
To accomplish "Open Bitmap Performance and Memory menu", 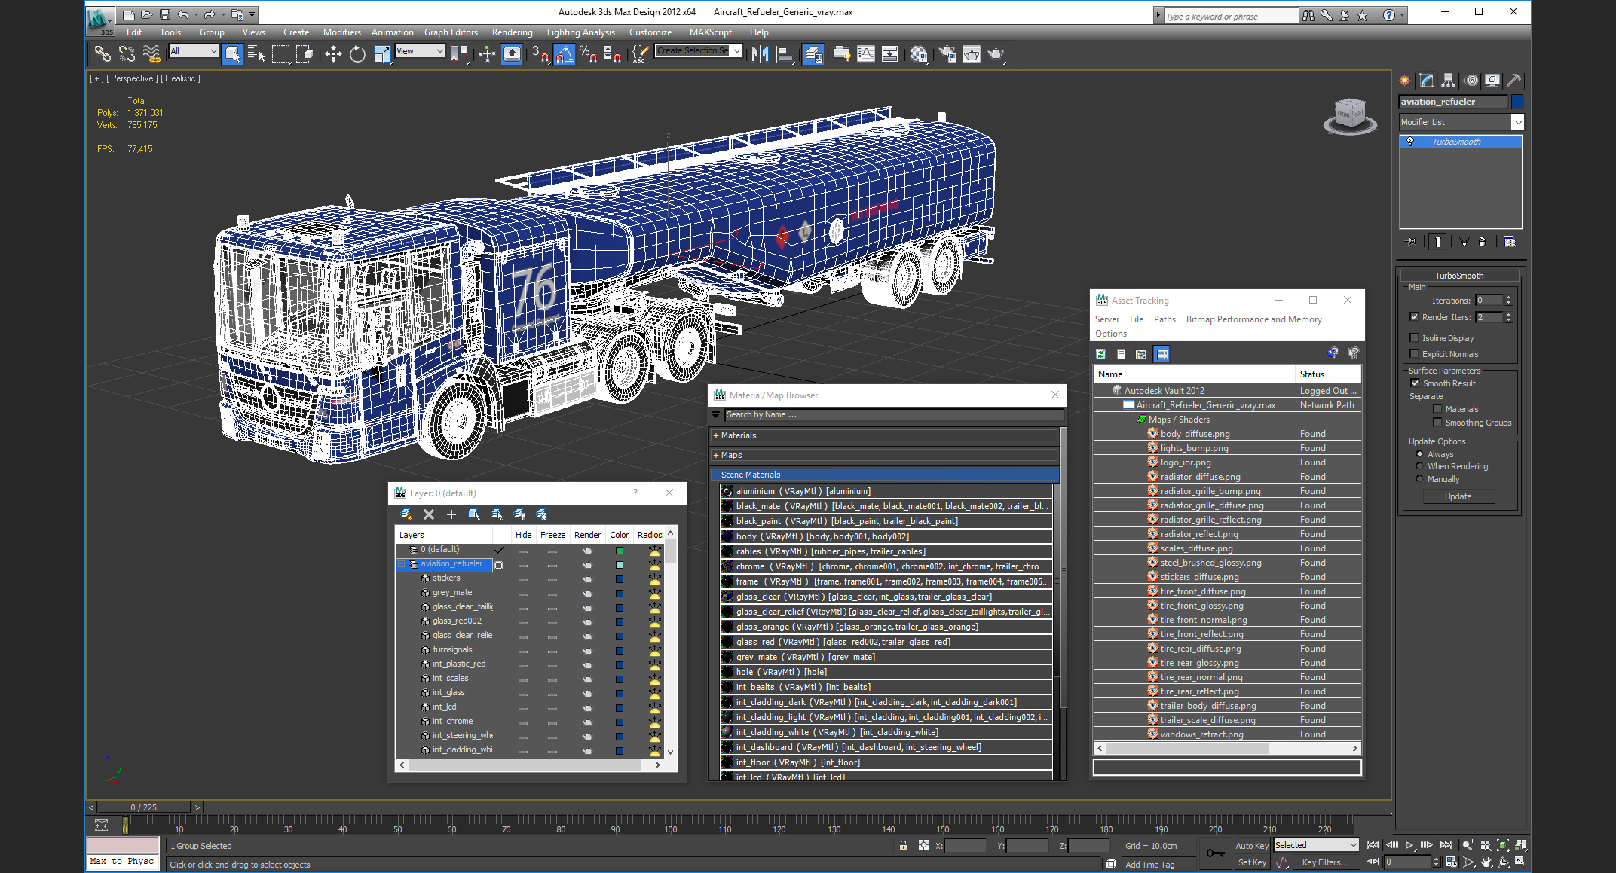I will point(1253,319).
